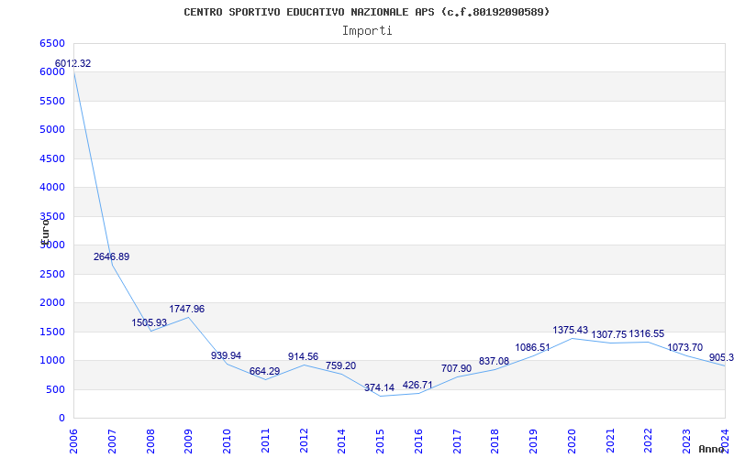Click the Anno axis title

[x=712, y=449]
